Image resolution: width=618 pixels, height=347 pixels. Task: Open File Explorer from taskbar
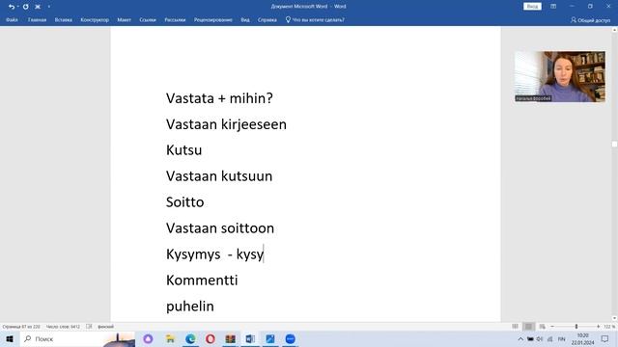pyautogui.click(x=170, y=338)
